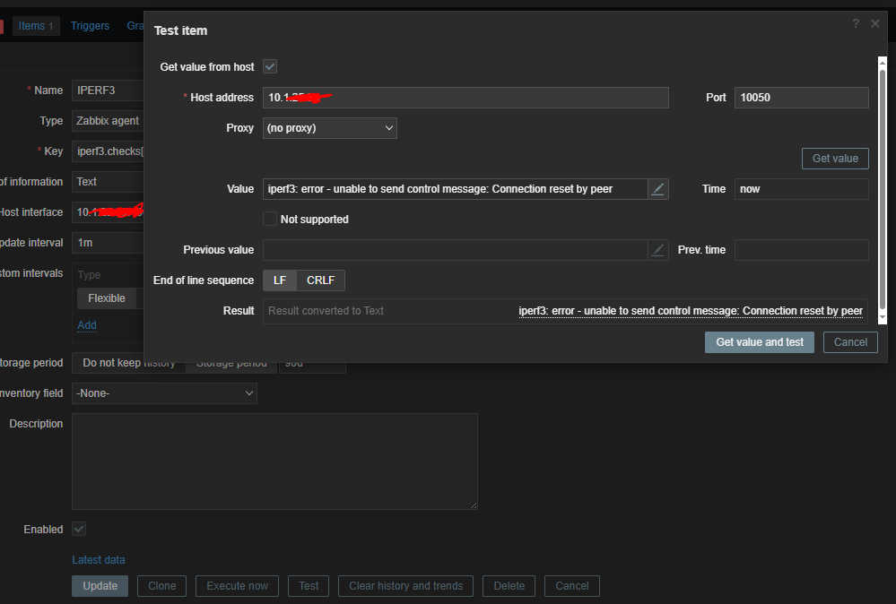
Task: Click the type of information Text field
Action: tap(108, 182)
